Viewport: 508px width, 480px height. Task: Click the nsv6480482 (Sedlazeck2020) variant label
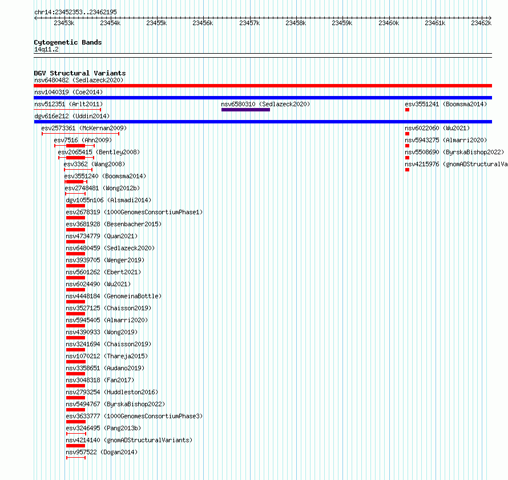[x=79, y=80]
